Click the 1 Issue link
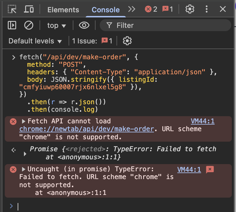Image resolution: width=236 pixels, height=212 pixels. tap(92, 41)
